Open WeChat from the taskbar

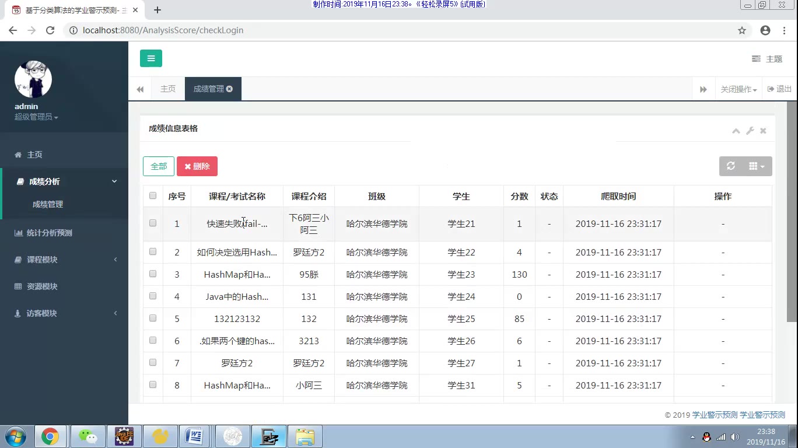87,436
